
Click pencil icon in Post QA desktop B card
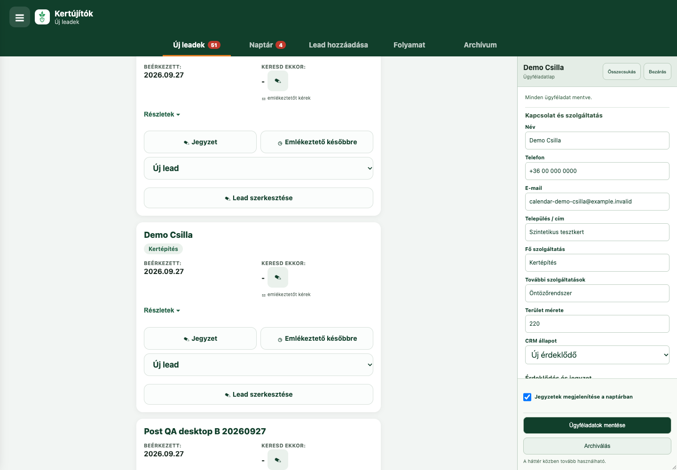click(278, 460)
